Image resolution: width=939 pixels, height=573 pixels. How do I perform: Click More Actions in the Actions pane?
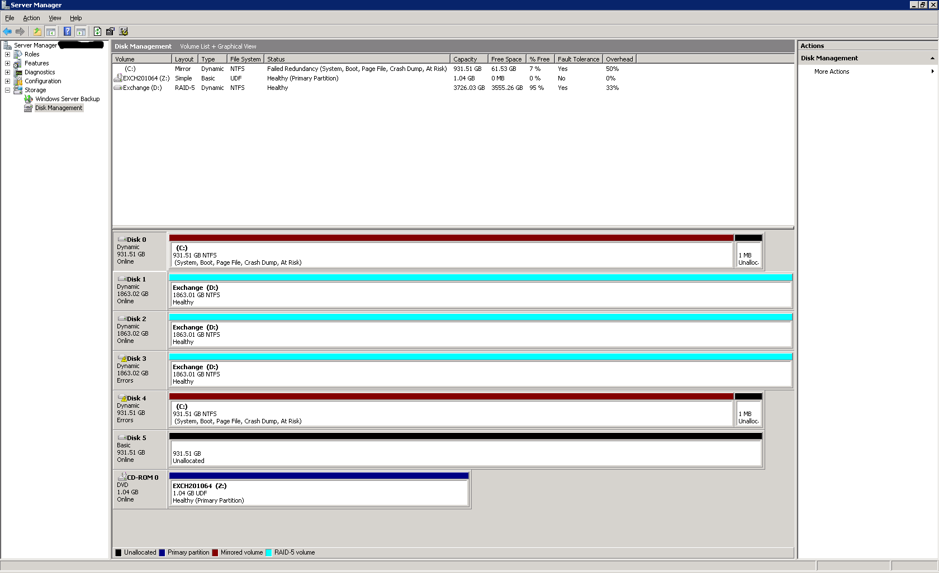tap(831, 71)
